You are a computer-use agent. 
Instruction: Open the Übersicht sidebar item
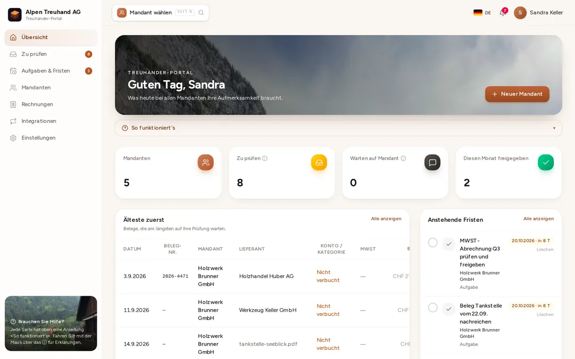tap(51, 37)
